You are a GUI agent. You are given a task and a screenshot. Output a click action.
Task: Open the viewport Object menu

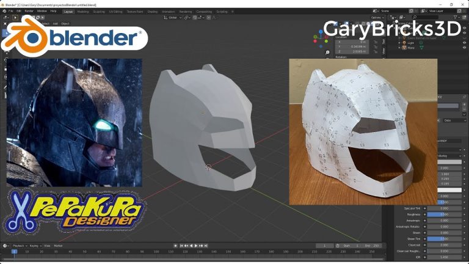[65, 24]
